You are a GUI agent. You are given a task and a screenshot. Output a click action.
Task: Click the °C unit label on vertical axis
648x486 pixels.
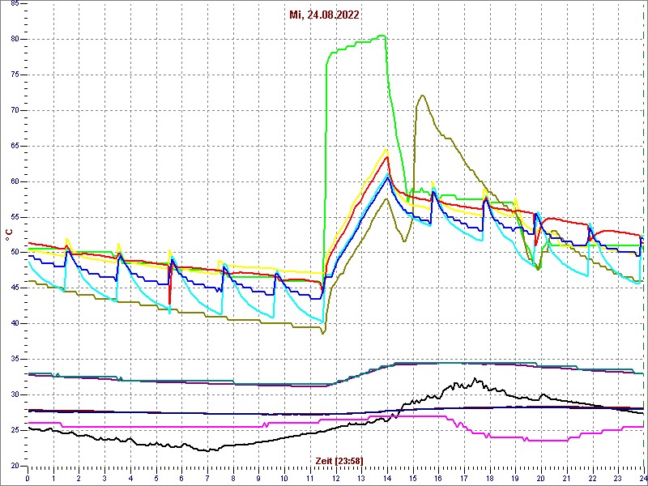click(x=9, y=235)
